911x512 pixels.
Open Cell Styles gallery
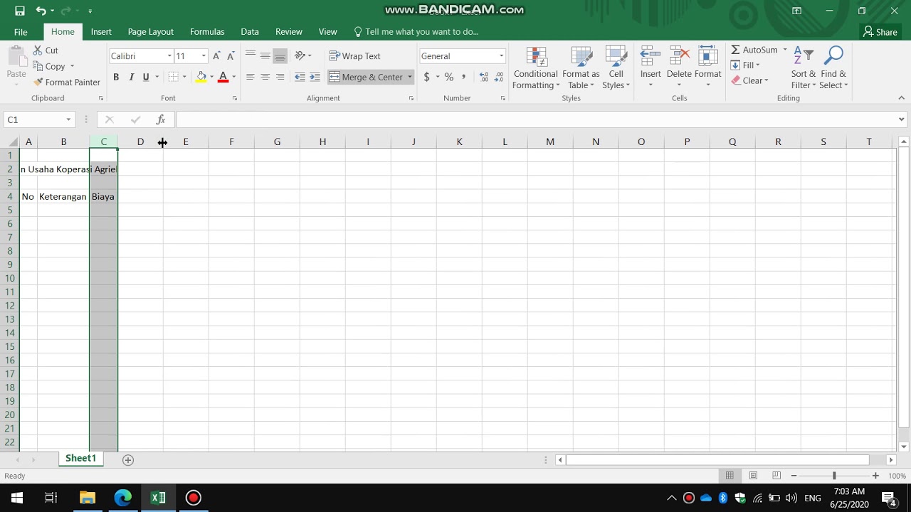pos(616,68)
